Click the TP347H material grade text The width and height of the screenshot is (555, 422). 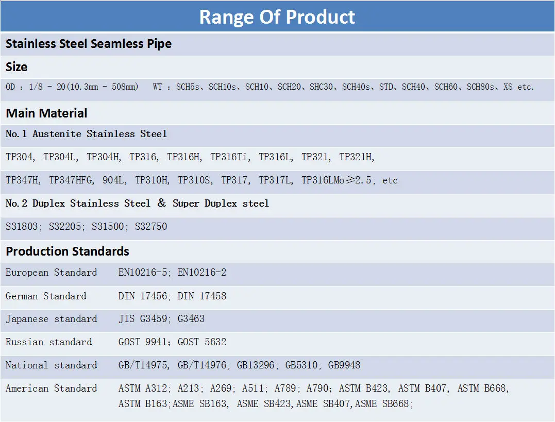coord(24,180)
